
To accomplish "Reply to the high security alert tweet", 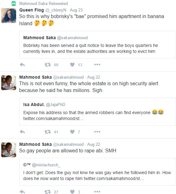I will [22, 132].
